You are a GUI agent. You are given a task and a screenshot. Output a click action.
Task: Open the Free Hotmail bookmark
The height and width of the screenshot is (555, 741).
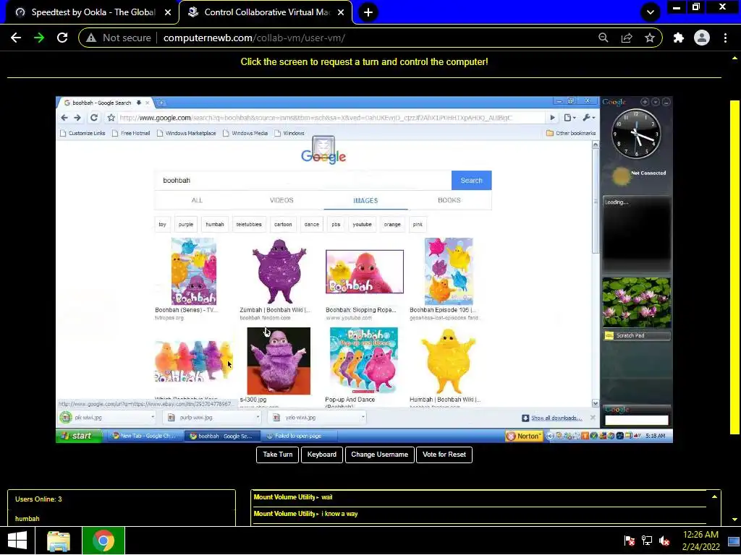(131, 133)
